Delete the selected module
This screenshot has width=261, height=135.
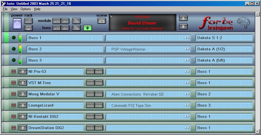tap(65, 21)
